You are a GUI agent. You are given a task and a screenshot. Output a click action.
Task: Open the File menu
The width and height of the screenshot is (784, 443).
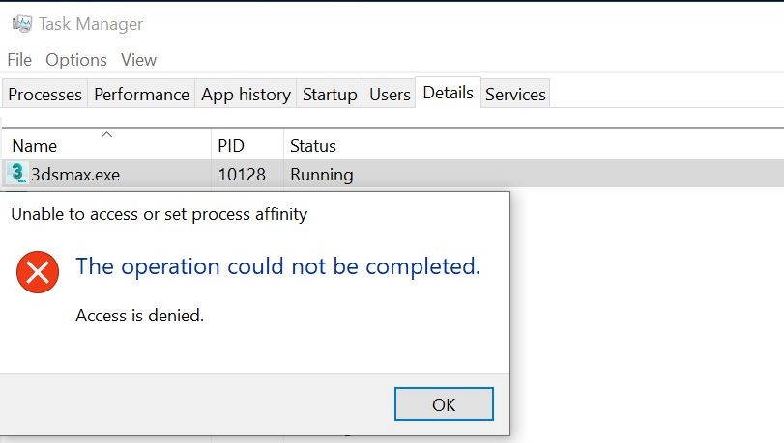[x=19, y=60]
